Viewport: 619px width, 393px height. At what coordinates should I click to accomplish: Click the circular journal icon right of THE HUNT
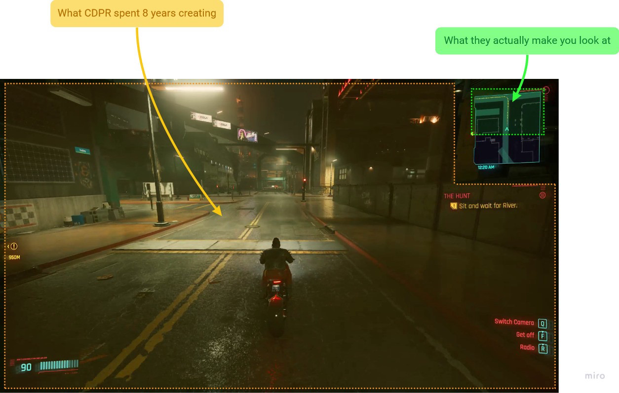(542, 195)
